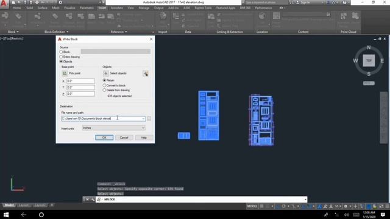Confirm Write Block with OK
The image size is (390, 219).
tap(104, 137)
